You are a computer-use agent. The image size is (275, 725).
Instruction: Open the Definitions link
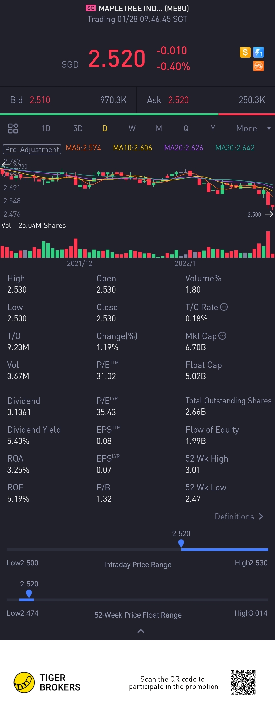pyautogui.click(x=239, y=516)
